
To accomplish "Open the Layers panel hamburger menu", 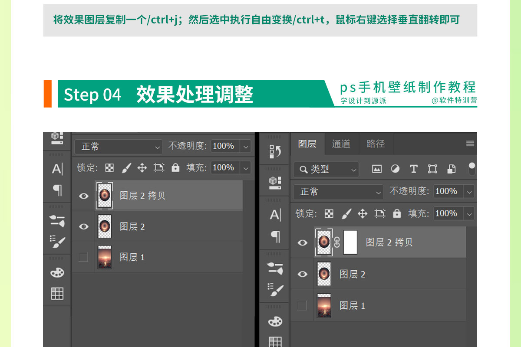I will pos(470,144).
